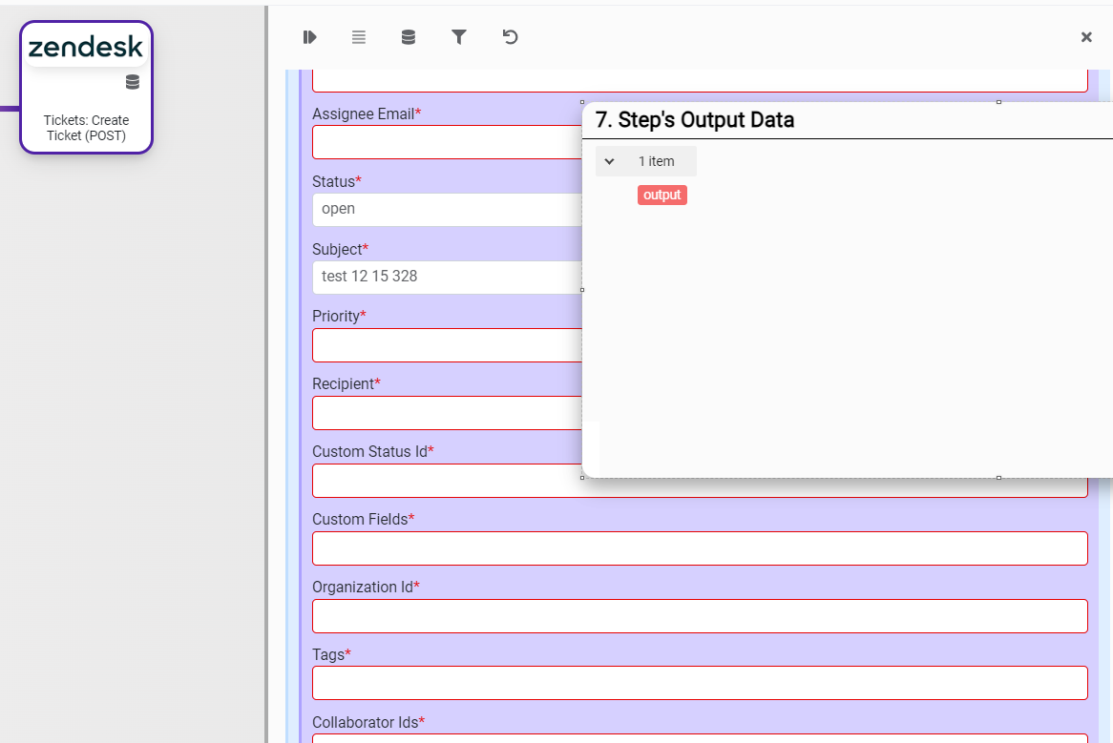Screen dimensions: 1113x743
Task: Open the database icon in the toolbar
Action: click(409, 37)
